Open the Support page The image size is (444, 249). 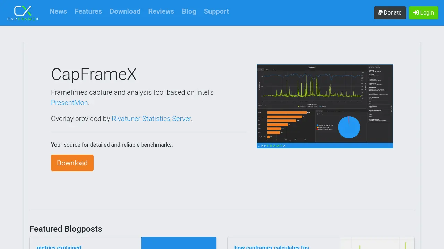[x=216, y=11]
